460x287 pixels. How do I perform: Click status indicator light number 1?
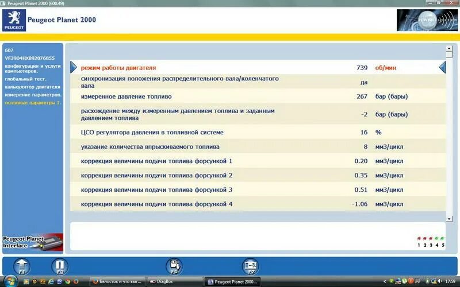419,239
